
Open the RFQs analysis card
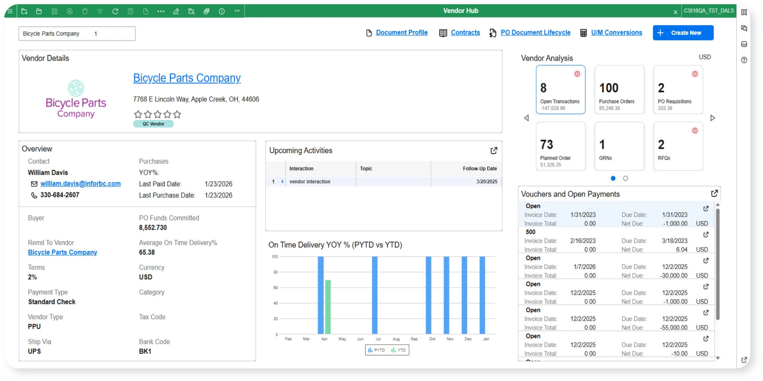tap(678, 146)
